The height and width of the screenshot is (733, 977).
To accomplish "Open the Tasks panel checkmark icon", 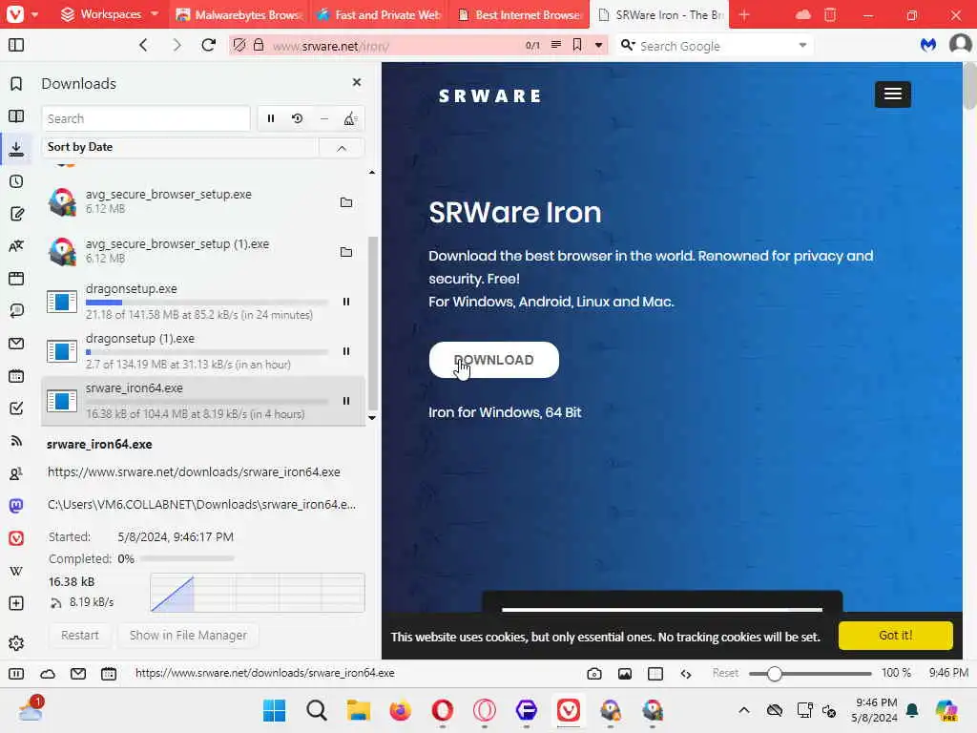I will (x=17, y=408).
